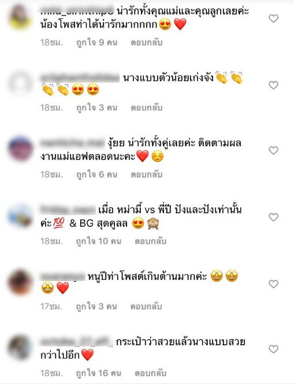Reply to the กระเป๋าว่าสวย comment
Viewport: 294px width, 384px height.
(150, 373)
